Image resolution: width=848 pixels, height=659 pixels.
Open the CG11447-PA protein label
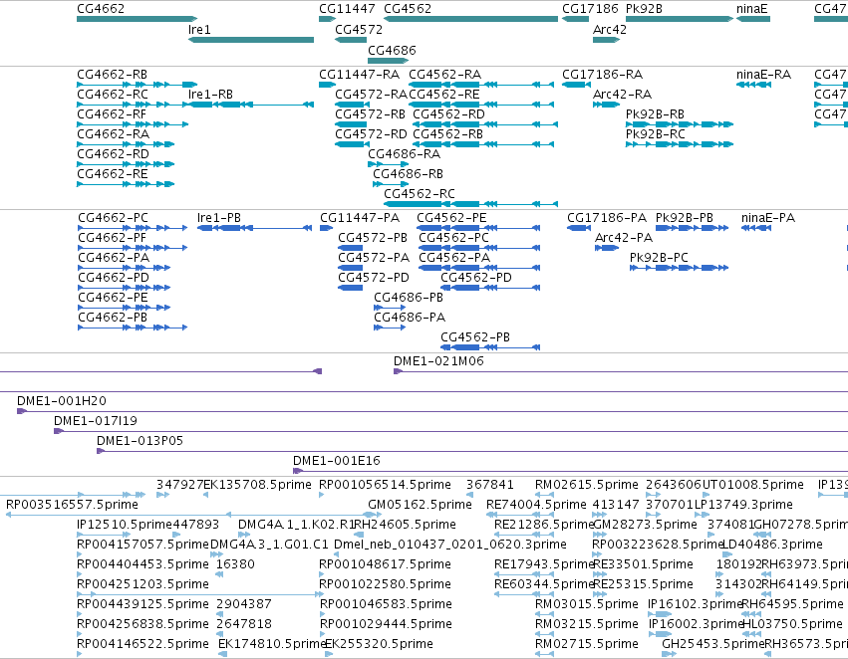click(360, 218)
